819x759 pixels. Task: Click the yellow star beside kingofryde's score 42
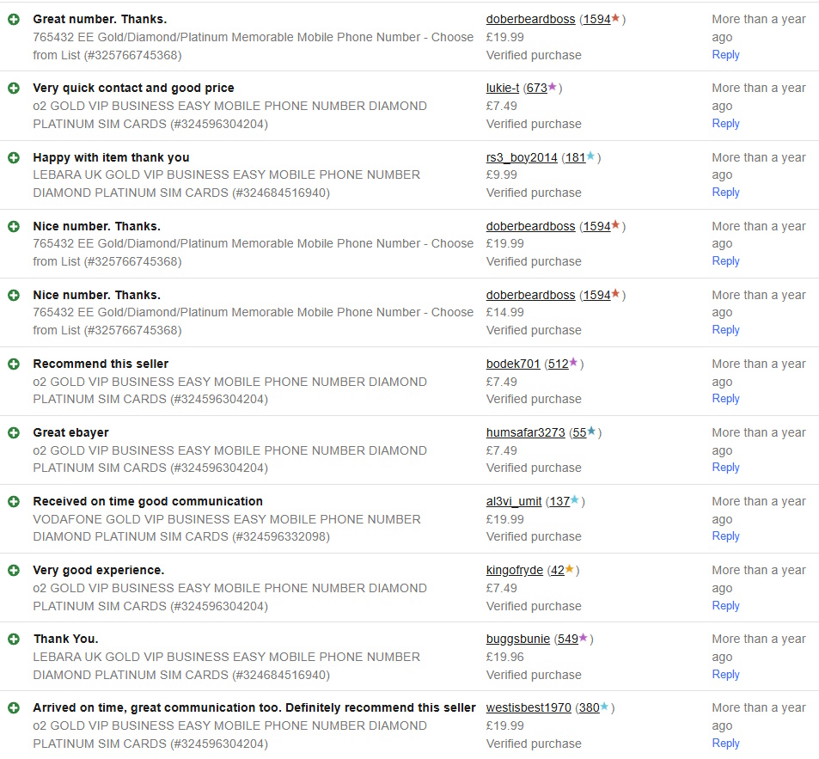pyautogui.click(x=570, y=569)
